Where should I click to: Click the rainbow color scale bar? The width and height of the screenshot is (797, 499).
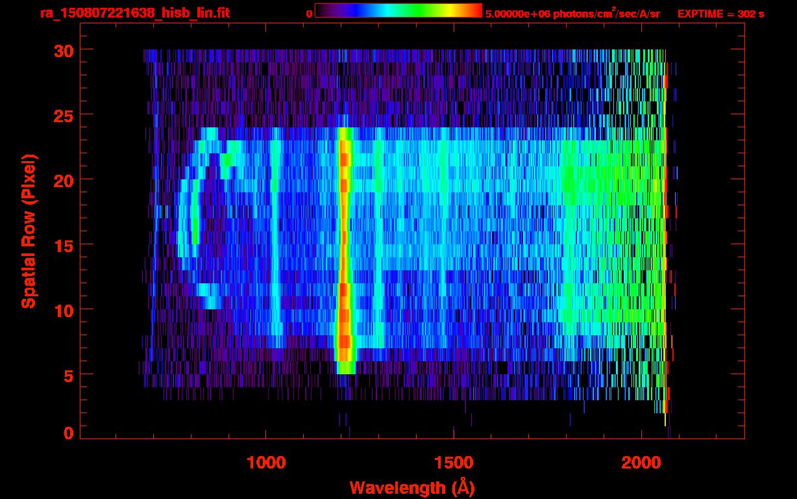pyautogui.click(x=398, y=10)
